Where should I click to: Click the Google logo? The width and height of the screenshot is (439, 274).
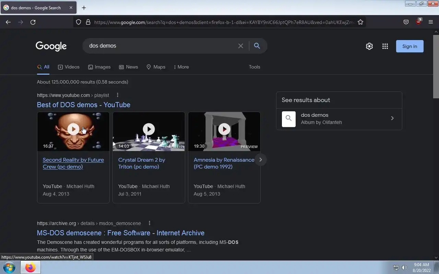[51, 46]
